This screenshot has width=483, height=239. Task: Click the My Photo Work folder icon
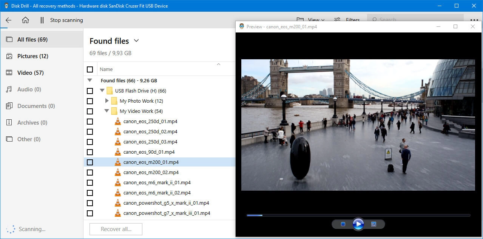coord(114,101)
